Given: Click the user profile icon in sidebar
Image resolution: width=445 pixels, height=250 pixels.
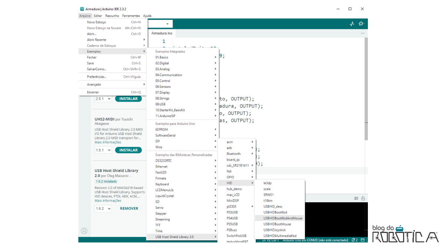Looking at the screenshot, I should [x=84, y=231].
